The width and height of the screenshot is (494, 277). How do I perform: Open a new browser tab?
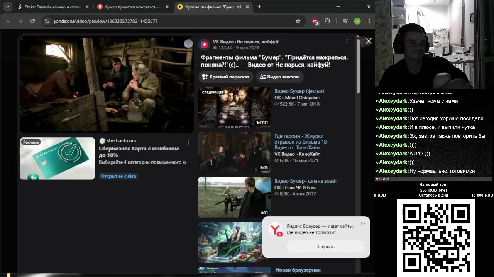click(x=259, y=7)
